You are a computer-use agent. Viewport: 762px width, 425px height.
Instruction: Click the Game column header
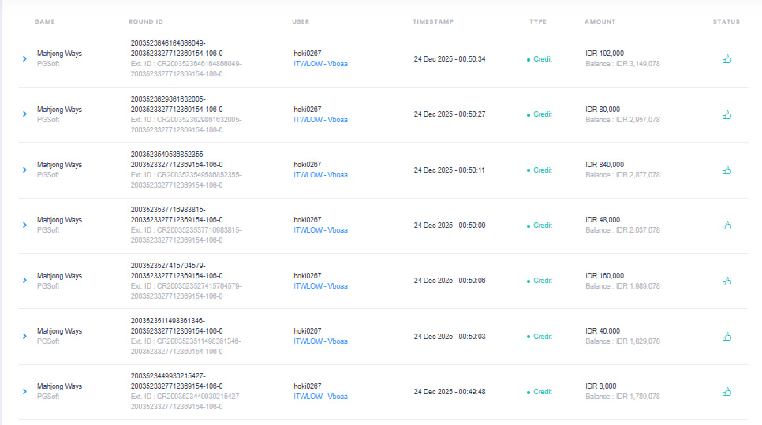44,21
